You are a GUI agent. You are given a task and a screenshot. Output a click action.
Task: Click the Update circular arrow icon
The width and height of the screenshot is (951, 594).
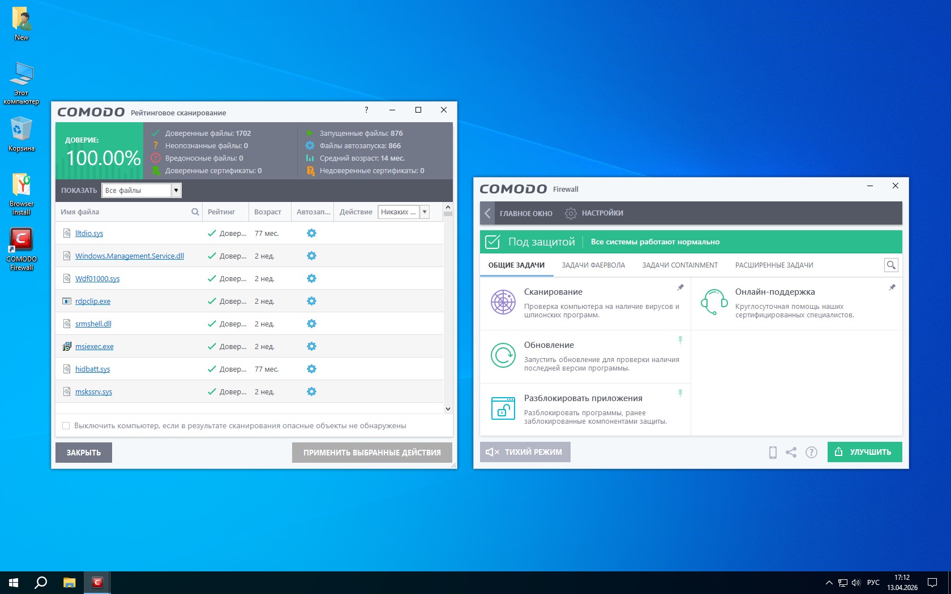coord(503,355)
